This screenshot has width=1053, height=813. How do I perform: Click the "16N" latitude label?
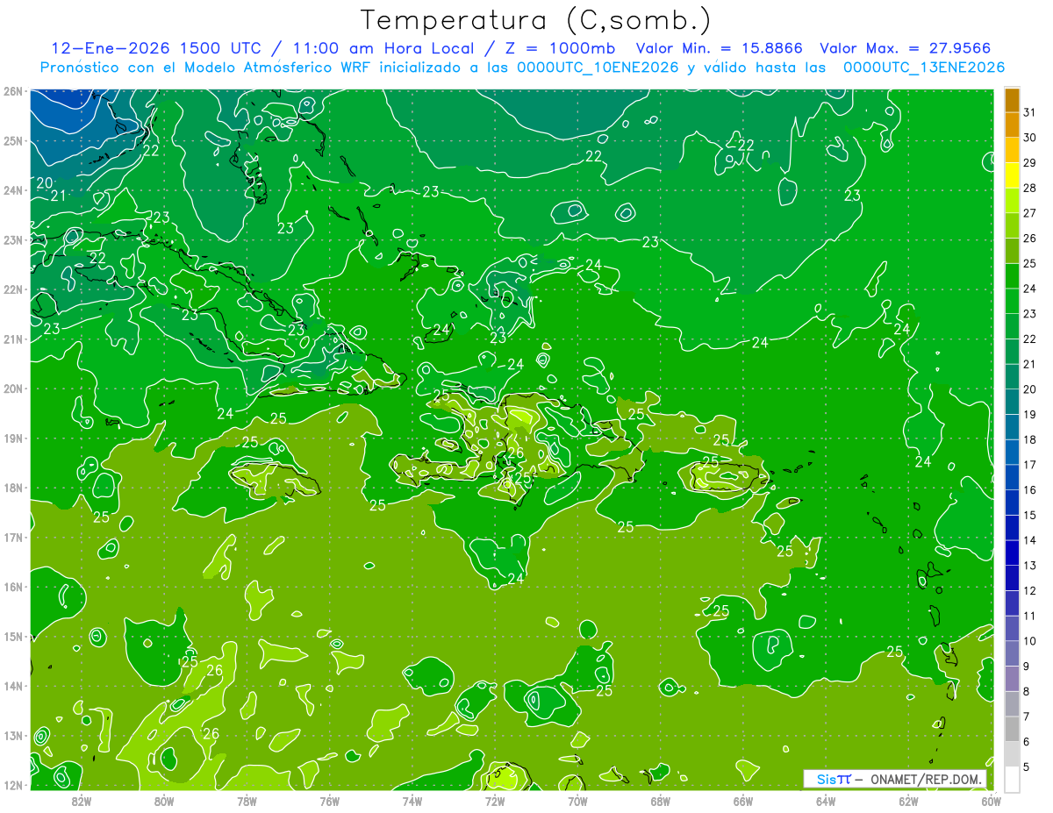[x=12, y=587]
